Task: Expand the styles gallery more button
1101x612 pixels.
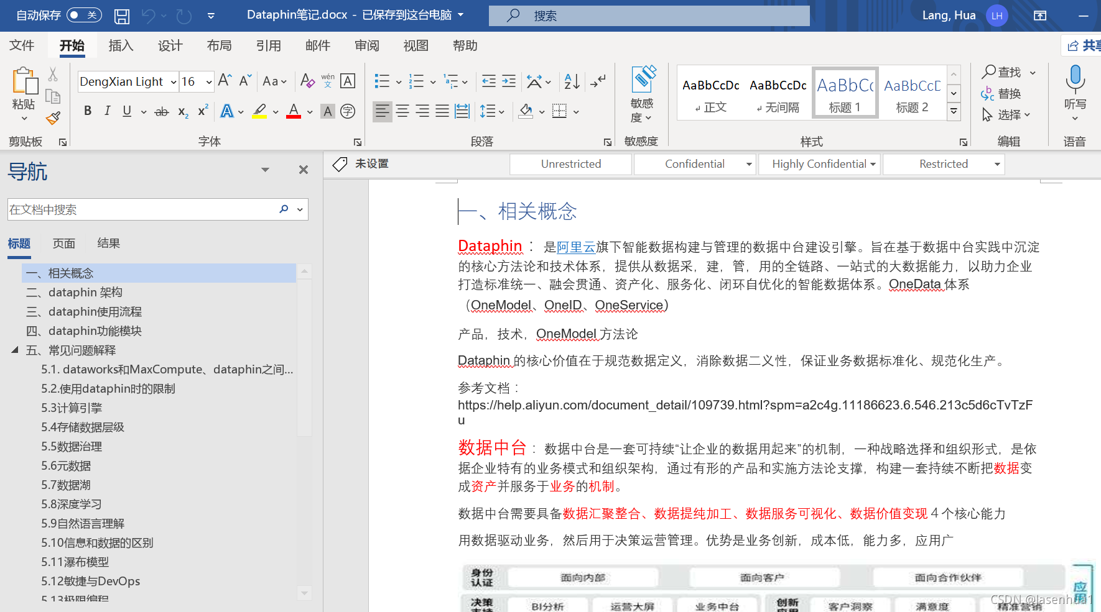Action: click(954, 112)
